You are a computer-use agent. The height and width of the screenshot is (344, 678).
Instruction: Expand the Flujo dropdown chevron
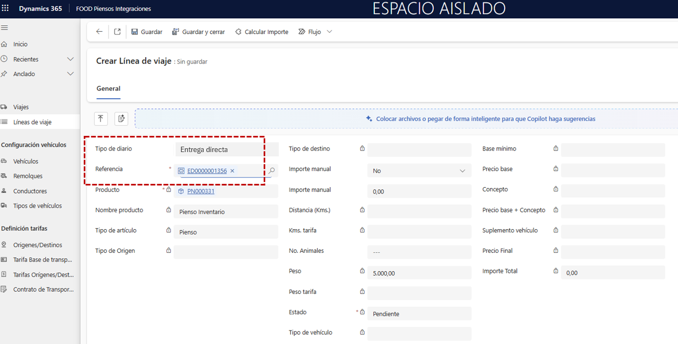[330, 32]
